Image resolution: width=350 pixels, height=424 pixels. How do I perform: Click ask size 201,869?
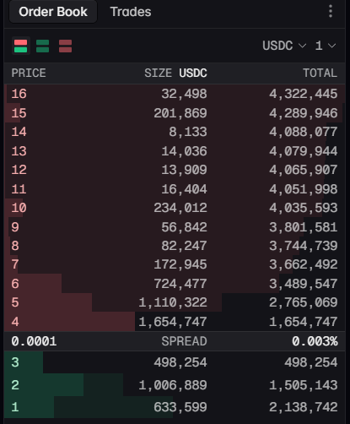click(x=180, y=113)
